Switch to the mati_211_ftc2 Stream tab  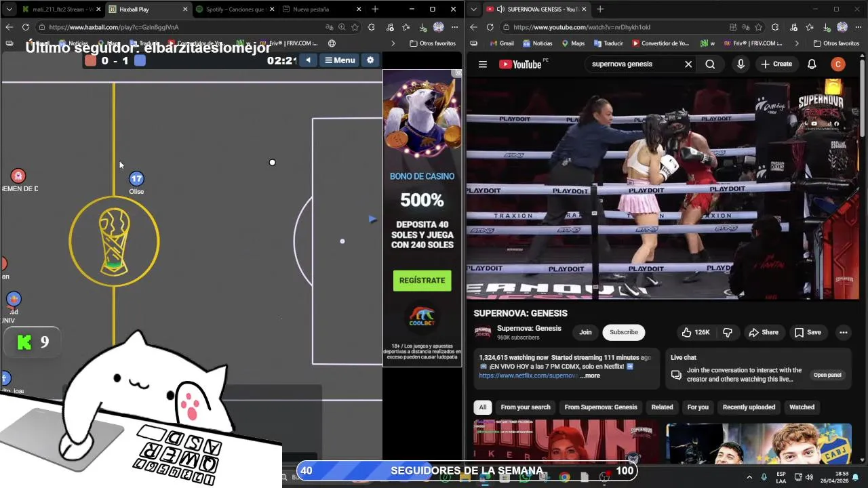(61, 9)
